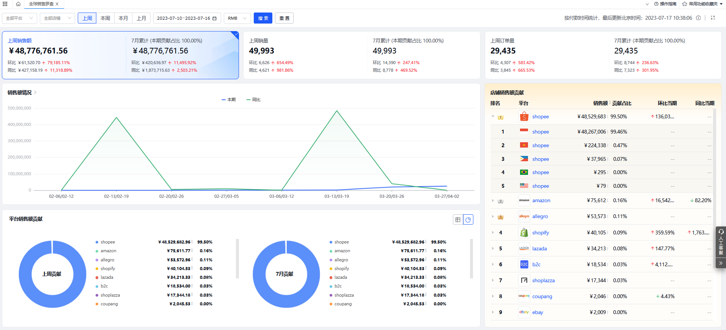Screen dimensions: 726x330
Task: Toggle the 同比 series in chart legend
Action: coord(253,100)
